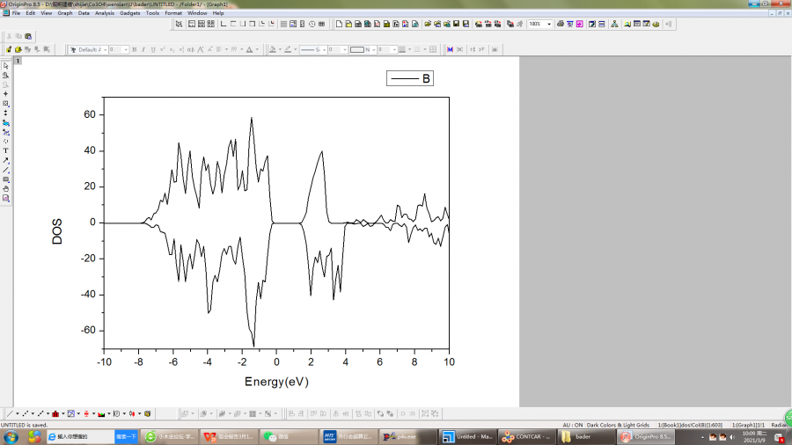Viewport: 792px width, 445px height.
Task: Click the Energy(eV) axis title
Action: click(276, 382)
